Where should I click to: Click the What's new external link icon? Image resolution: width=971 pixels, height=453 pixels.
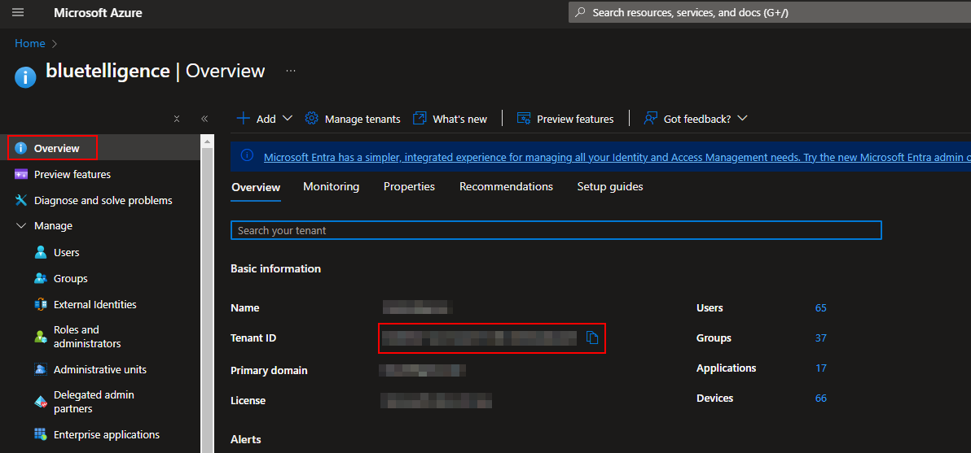[420, 119]
